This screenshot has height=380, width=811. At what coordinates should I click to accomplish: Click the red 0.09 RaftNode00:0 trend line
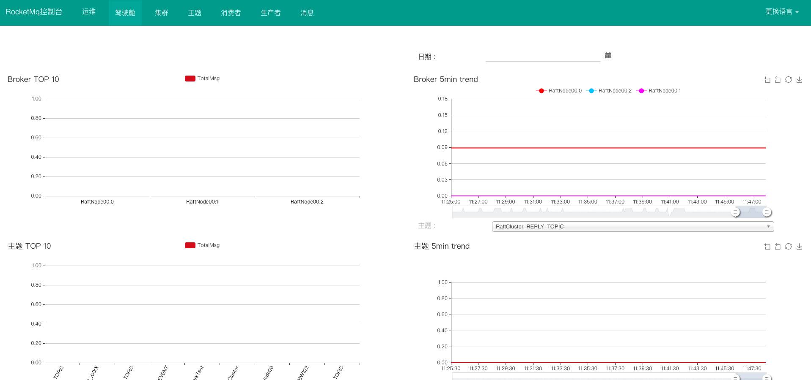(608, 148)
